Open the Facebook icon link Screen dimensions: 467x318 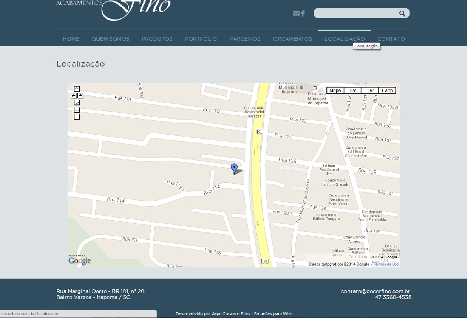[303, 14]
